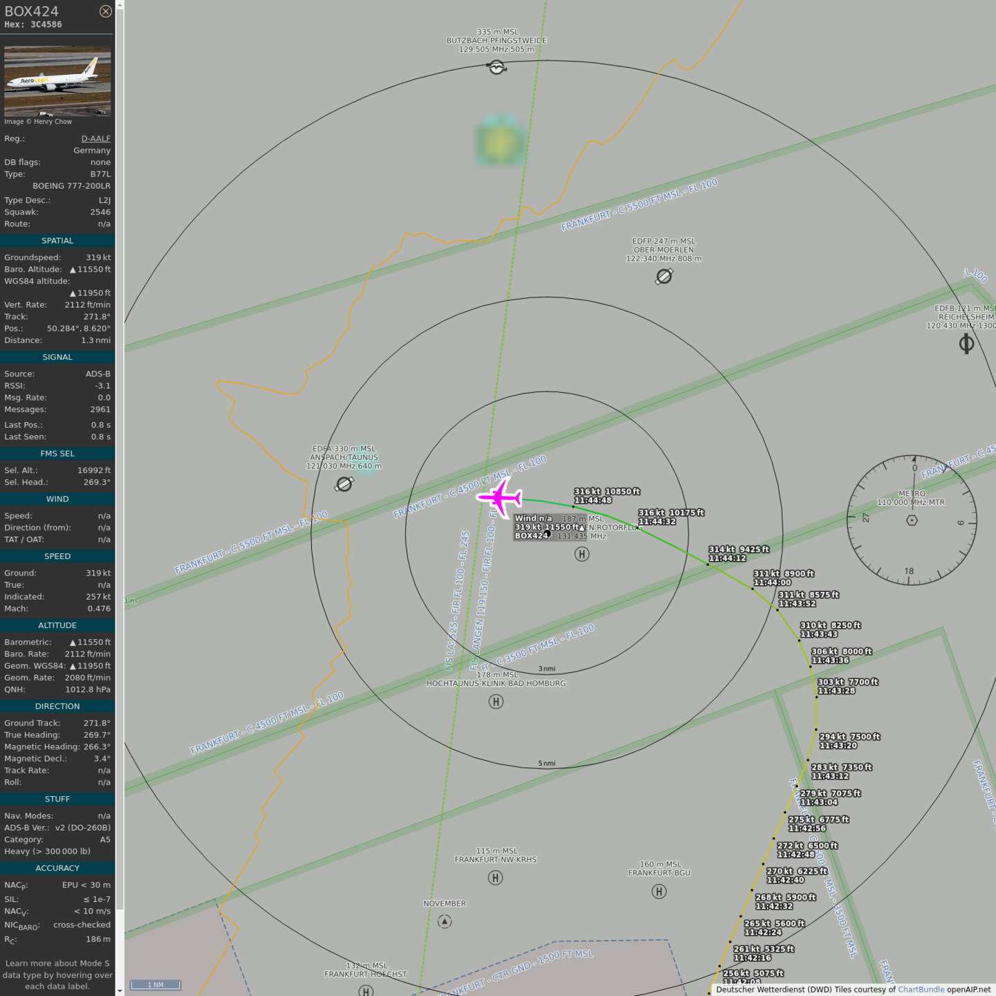This screenshot has width=996, height=996.
Task: Select the Frankfurt BGU heliport icon
Action: pos(659,892)
